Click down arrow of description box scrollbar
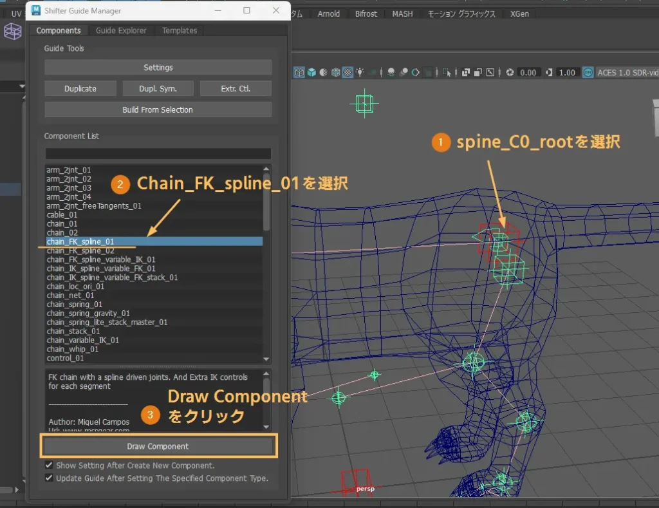The height and width of the screenshot is (508, 659). pos(267,426)
